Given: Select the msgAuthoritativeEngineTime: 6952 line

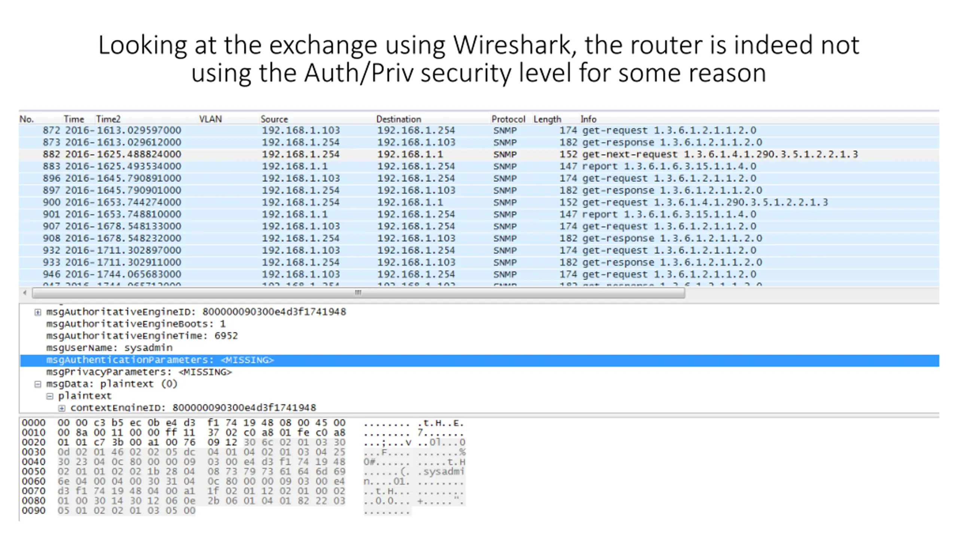Looking at the screenshot, I should (142, 336).
